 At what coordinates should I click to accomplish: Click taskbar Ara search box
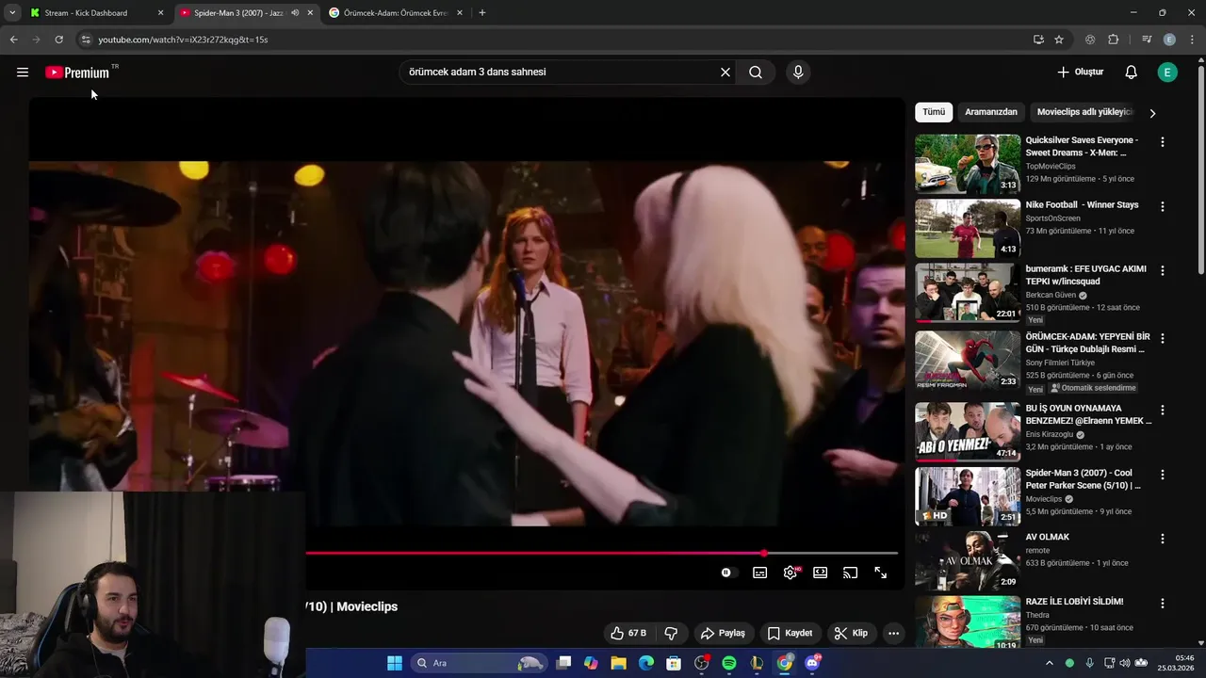[x=481, y=663]
